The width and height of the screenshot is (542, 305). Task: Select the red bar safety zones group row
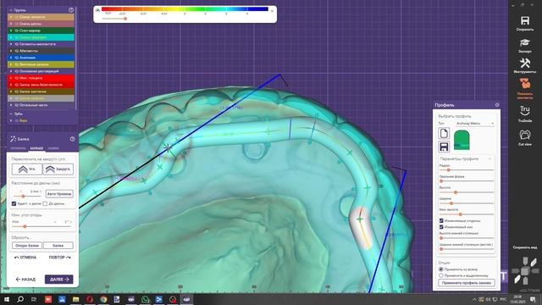pos(41,85)
